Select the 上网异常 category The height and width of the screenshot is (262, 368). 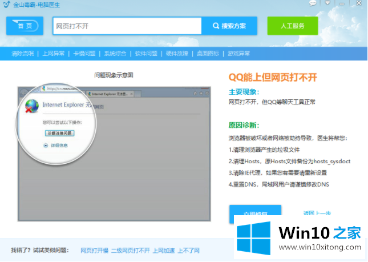53,54
